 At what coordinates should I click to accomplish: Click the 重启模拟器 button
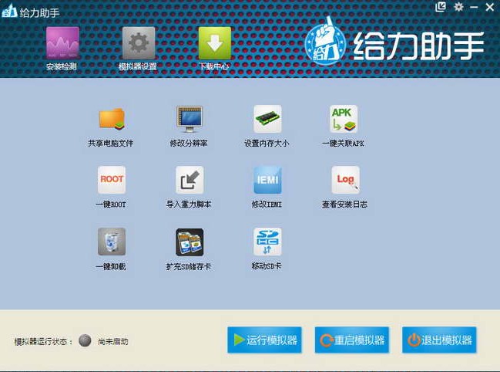coord(351,340)
